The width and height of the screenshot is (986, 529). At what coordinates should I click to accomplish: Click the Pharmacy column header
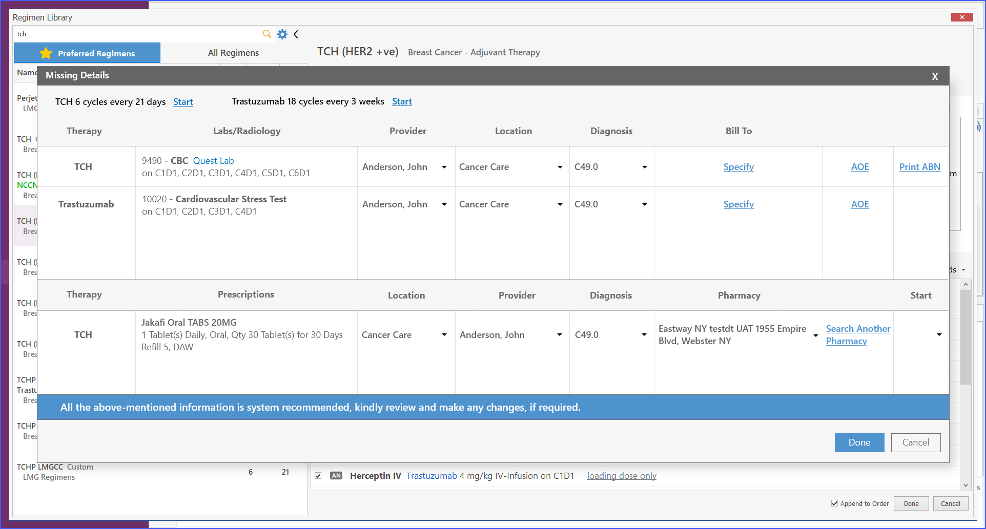point(739,295)
